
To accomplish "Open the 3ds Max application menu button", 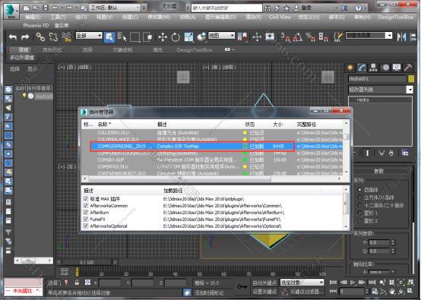I will [11, 11].
